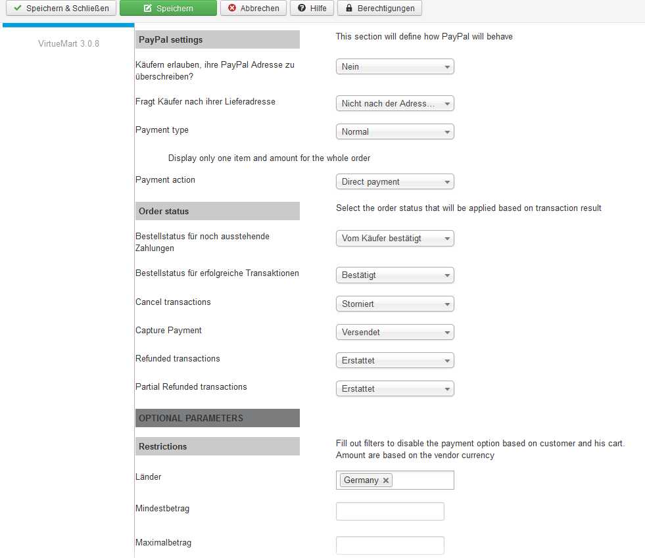This screenshot has width=645, height=558.
Task: Open Berechtigungen permissions settings
Action: tap(379, 9)
